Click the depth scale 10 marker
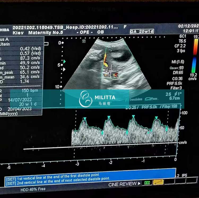The image size is (199, 198). 59,87
